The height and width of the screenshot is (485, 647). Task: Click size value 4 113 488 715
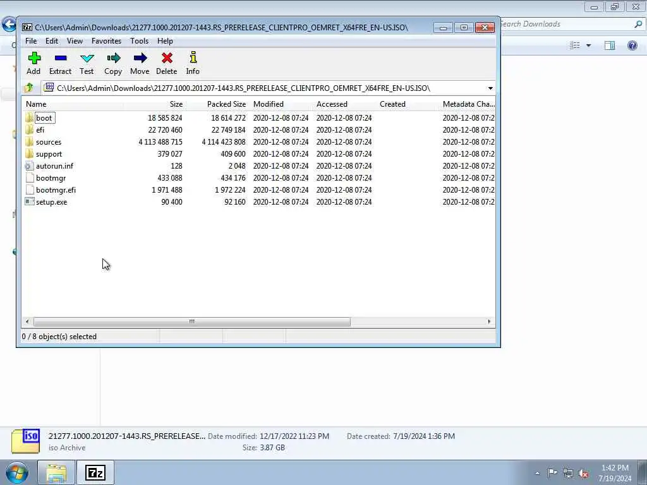coord(160,141)
